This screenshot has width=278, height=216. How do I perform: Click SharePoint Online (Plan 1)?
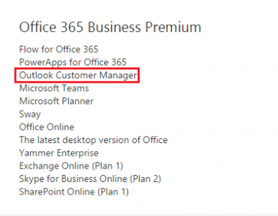tap(74, 192)
